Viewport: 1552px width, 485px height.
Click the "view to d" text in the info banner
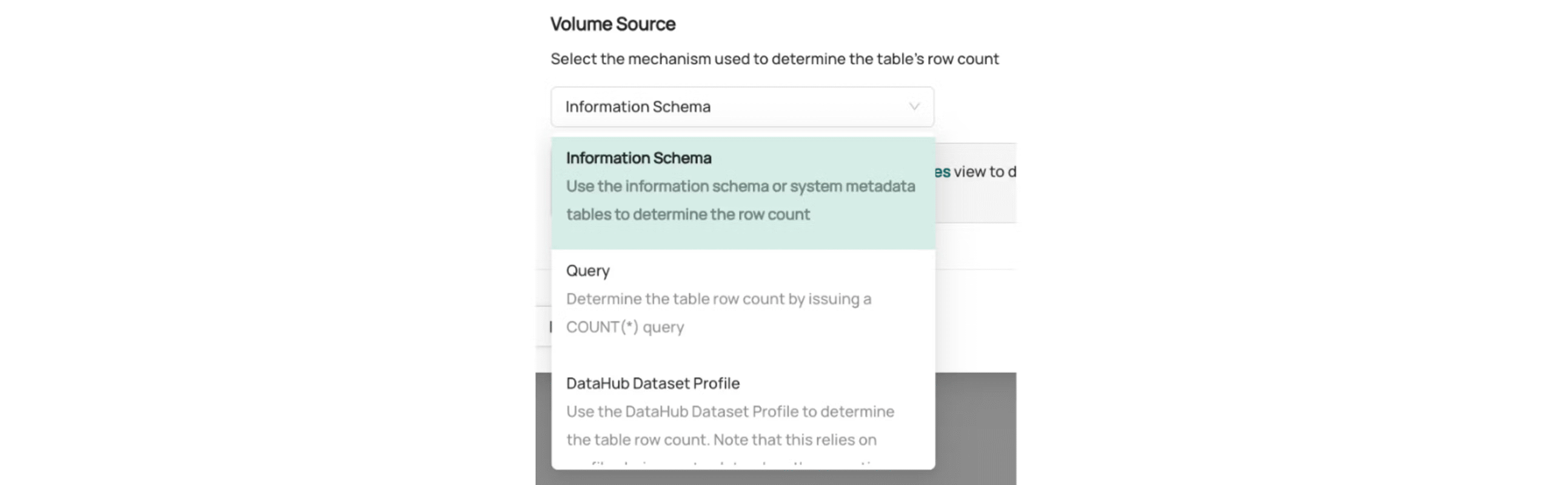(985, 172)
